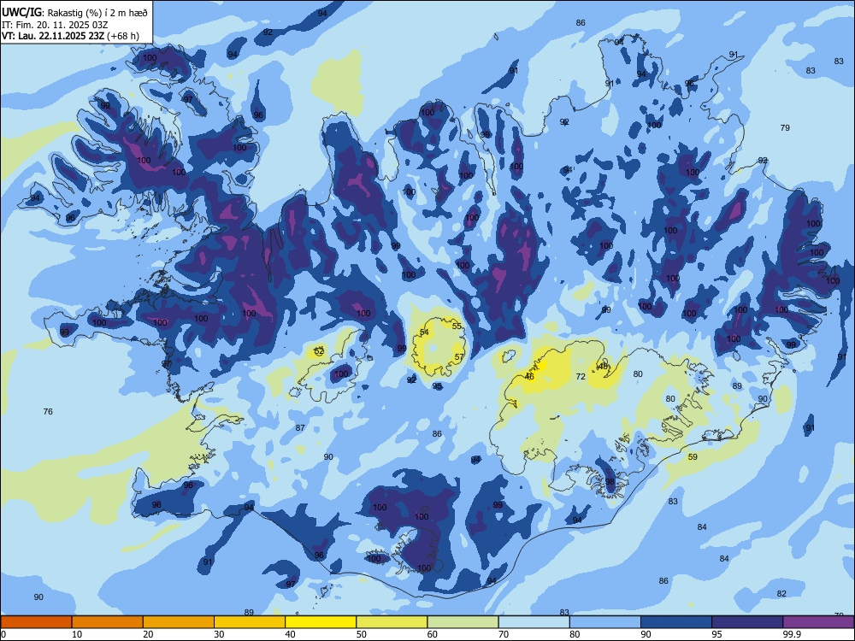855x641 pixels.
Task: Click the humidity value 55 on the central glacier
Action: [x=457, y=326]
